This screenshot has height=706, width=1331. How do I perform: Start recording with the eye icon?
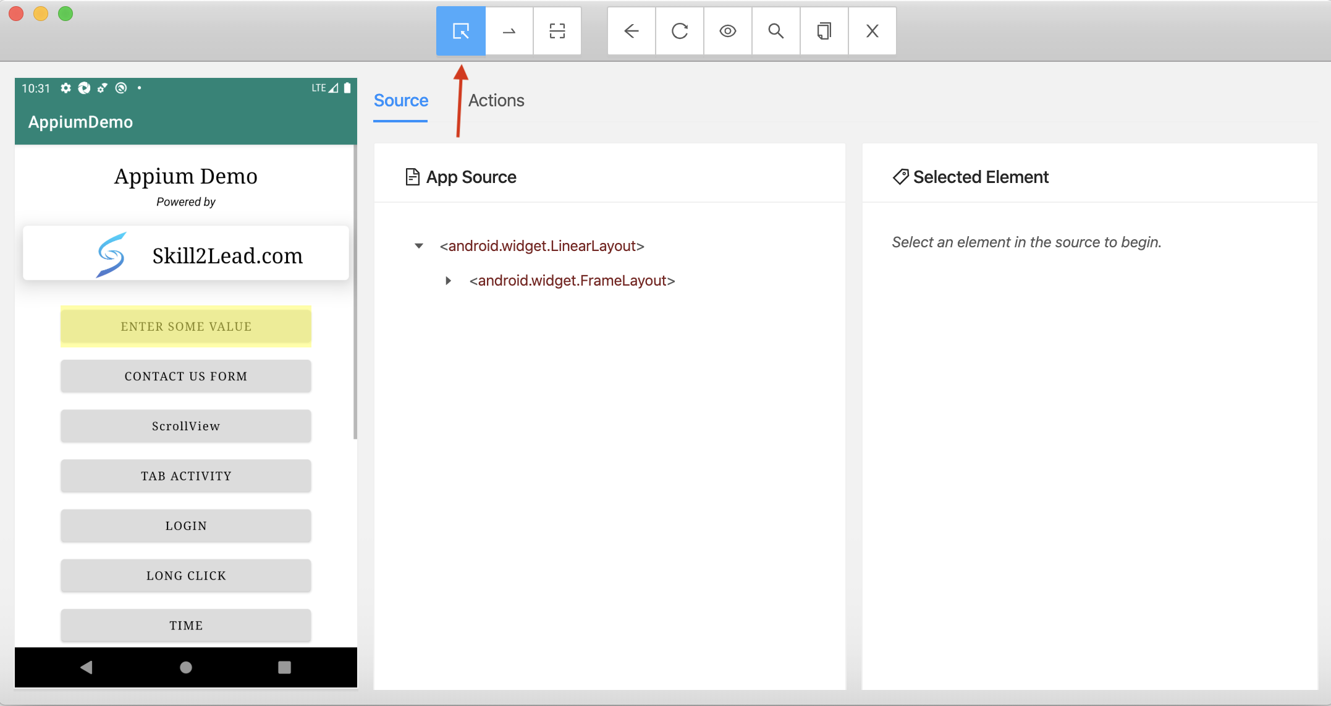click(728, 31)
